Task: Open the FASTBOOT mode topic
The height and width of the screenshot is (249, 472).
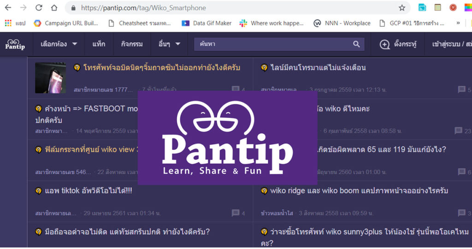Action: tap(91, 109)
